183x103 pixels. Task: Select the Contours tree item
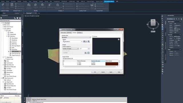click(14, 42)
